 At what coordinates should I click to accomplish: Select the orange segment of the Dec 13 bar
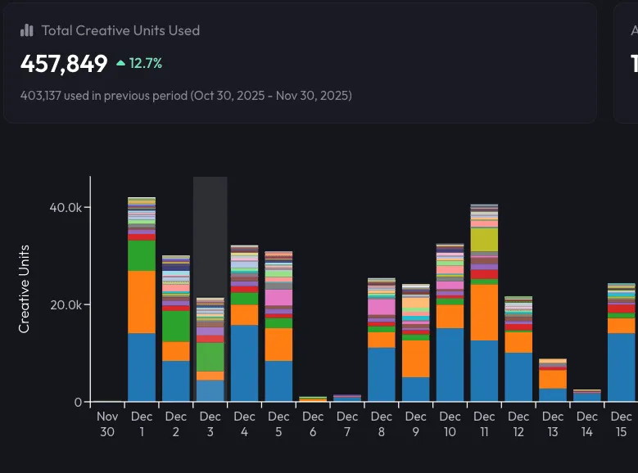pos(552,379)
